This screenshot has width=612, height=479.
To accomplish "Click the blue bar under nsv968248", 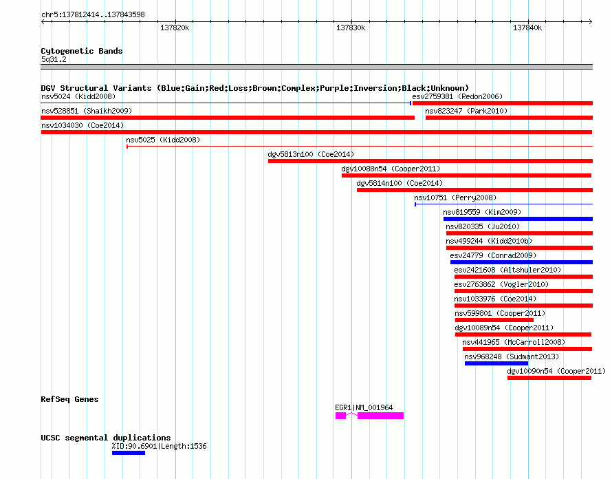I will (x=496, y=363).
